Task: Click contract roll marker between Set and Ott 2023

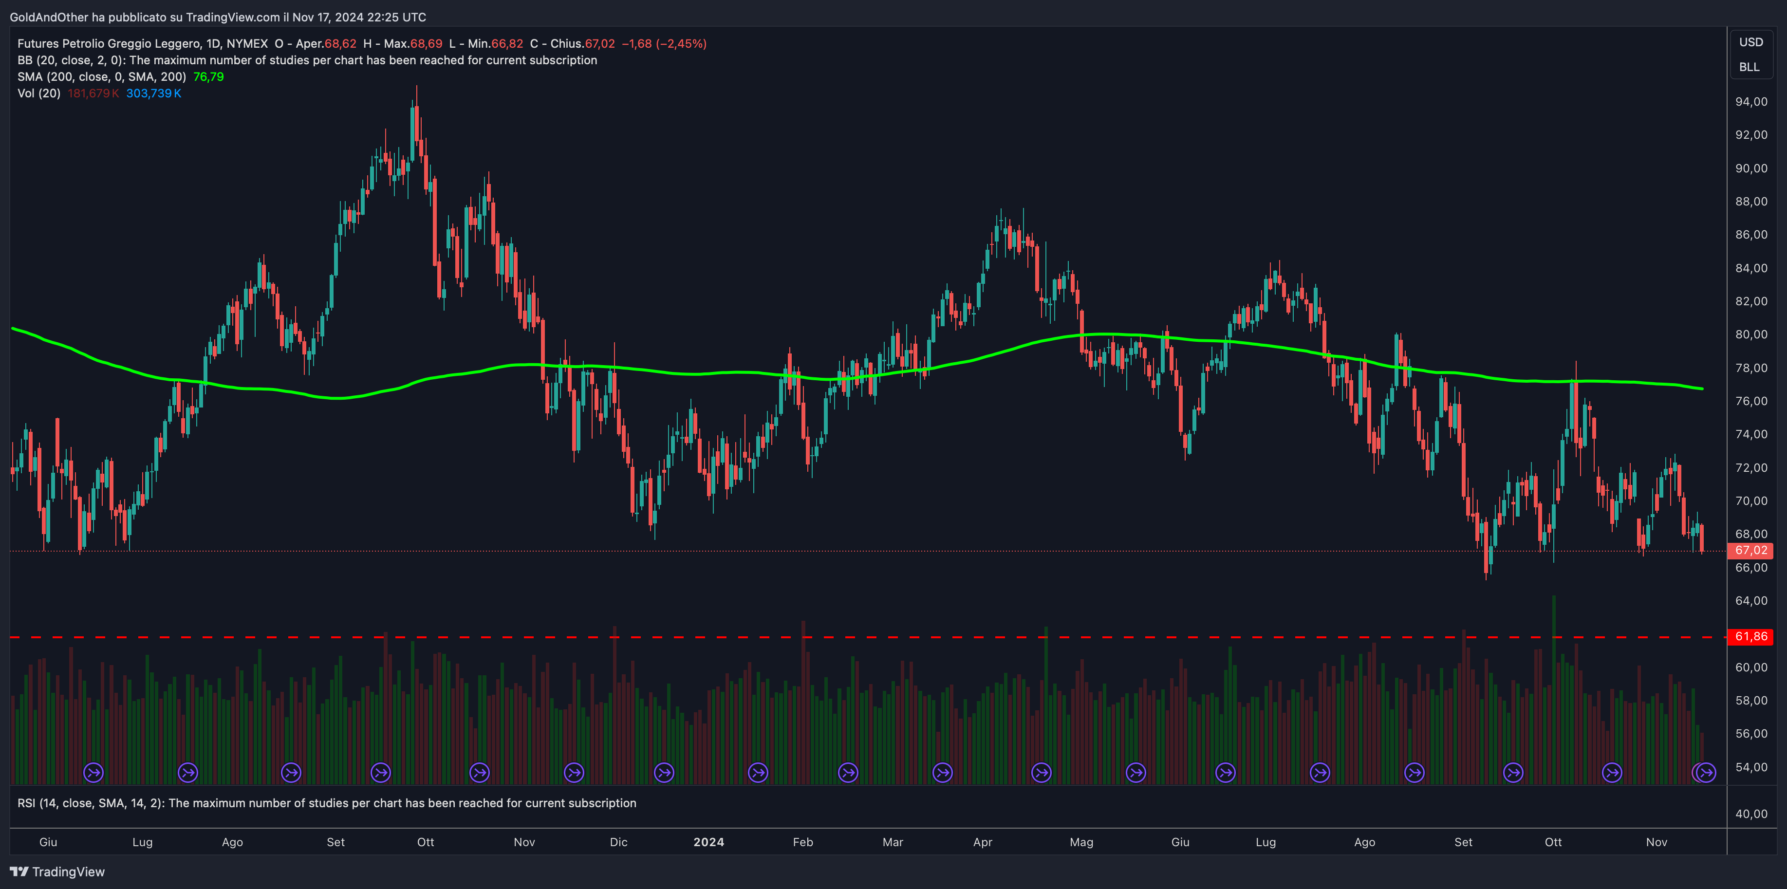Action: point(381,772)
